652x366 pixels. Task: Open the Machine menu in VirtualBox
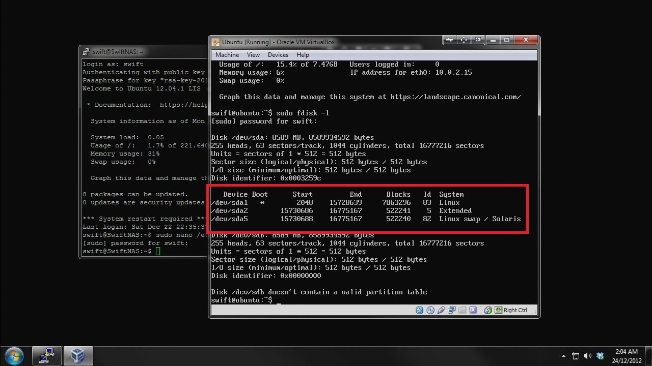(x=227, y=55)
